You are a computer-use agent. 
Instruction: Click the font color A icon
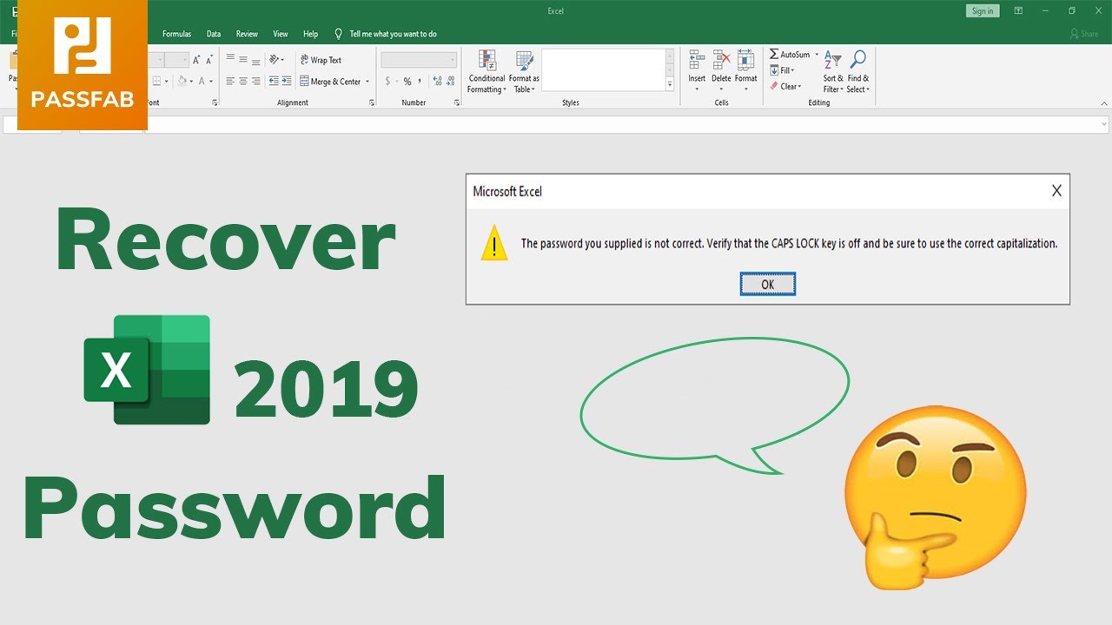tap(202, 81)
